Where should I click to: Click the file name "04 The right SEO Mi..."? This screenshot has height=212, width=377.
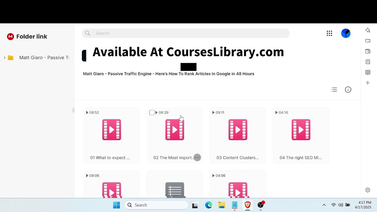click(301, 158)
